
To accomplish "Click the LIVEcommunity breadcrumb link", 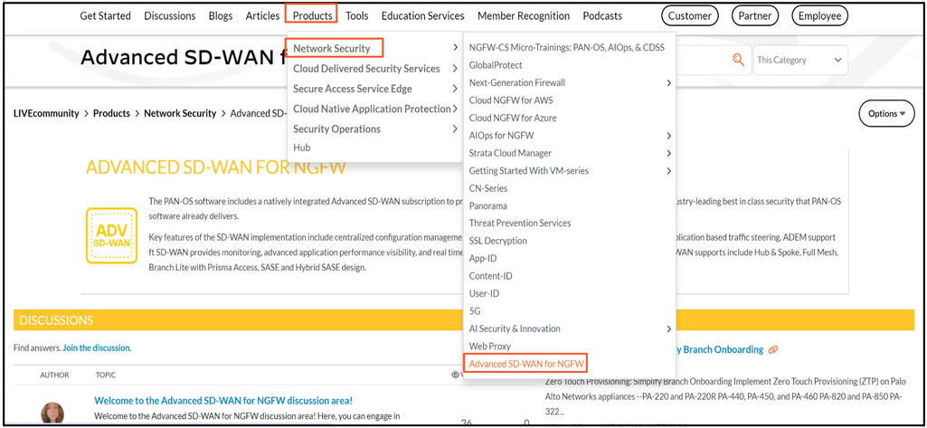I will click(46, 113).
